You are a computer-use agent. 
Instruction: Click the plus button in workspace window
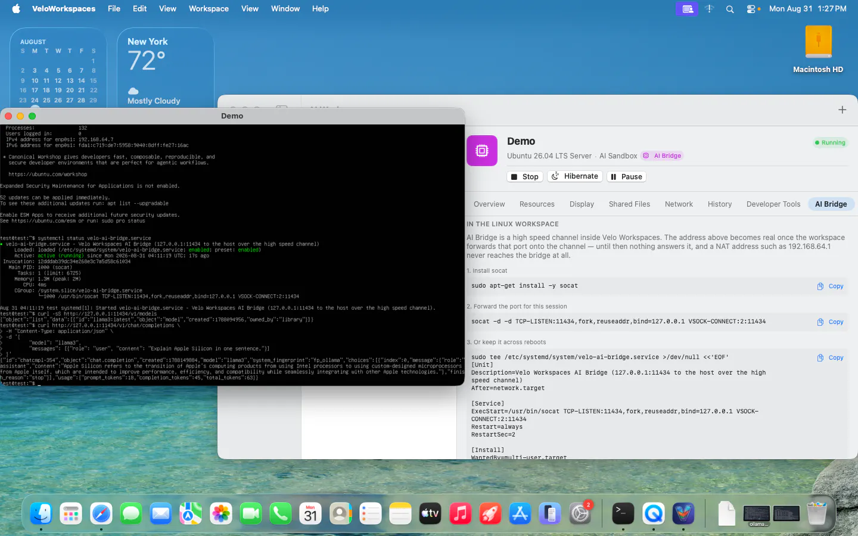842,110
